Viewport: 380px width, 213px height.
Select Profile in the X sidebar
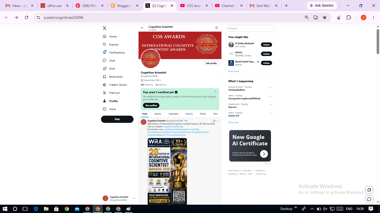[110, 101]
